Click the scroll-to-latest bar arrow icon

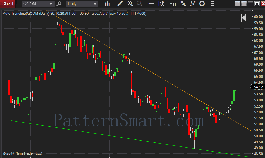coord(243,18)
